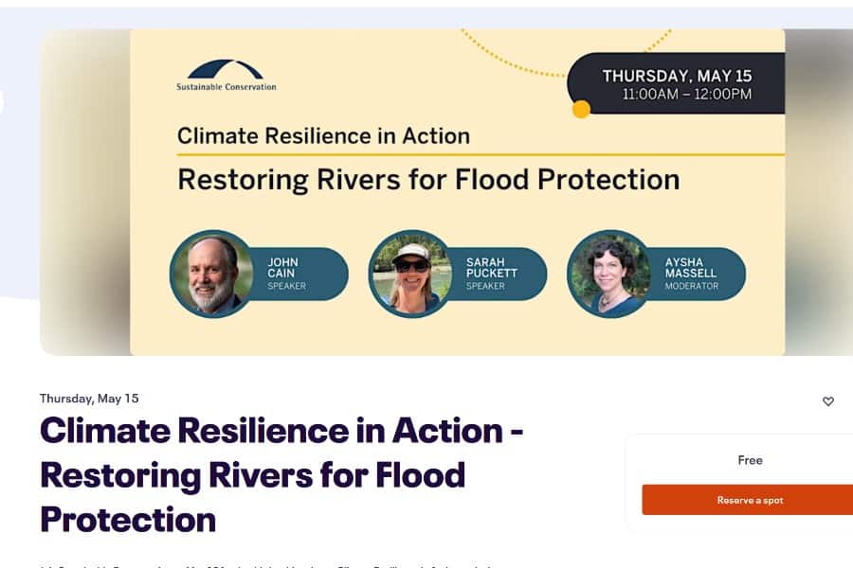Screen dimensions: 853x568
Task: Click the John Cain speaker name tag
Action: pyautogui.click(x=294, y=274)
